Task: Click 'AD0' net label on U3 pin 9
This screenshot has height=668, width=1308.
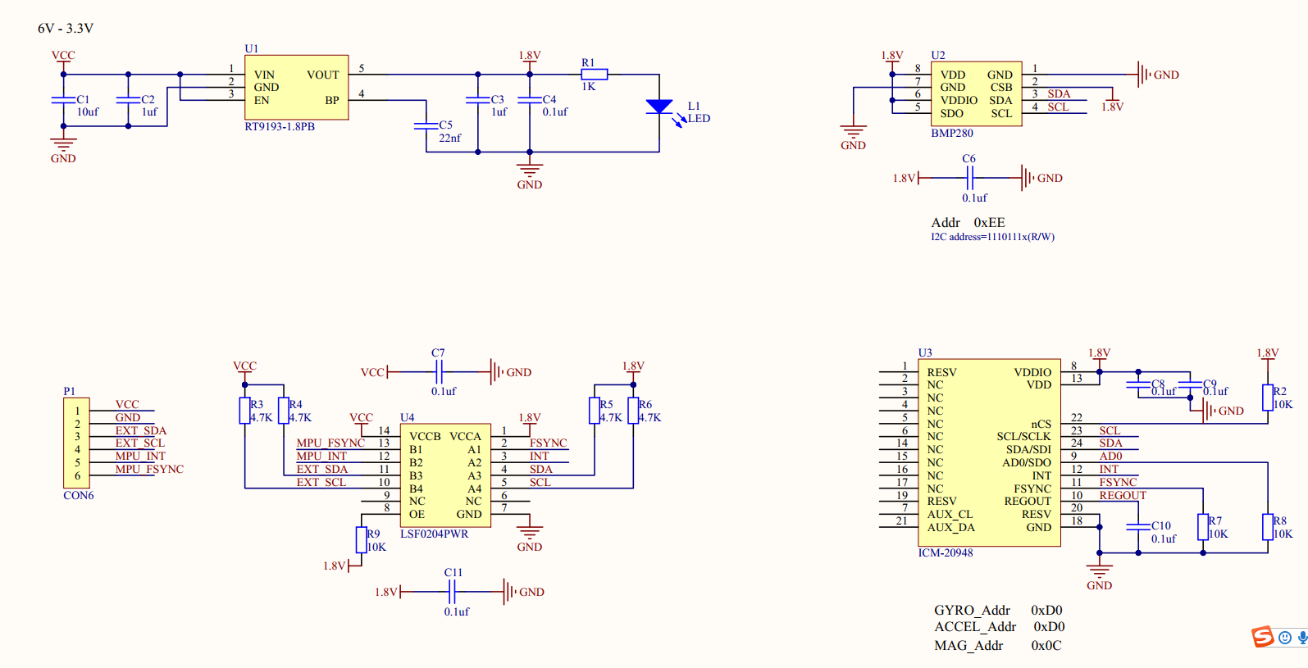Action: pos(1110,456)
